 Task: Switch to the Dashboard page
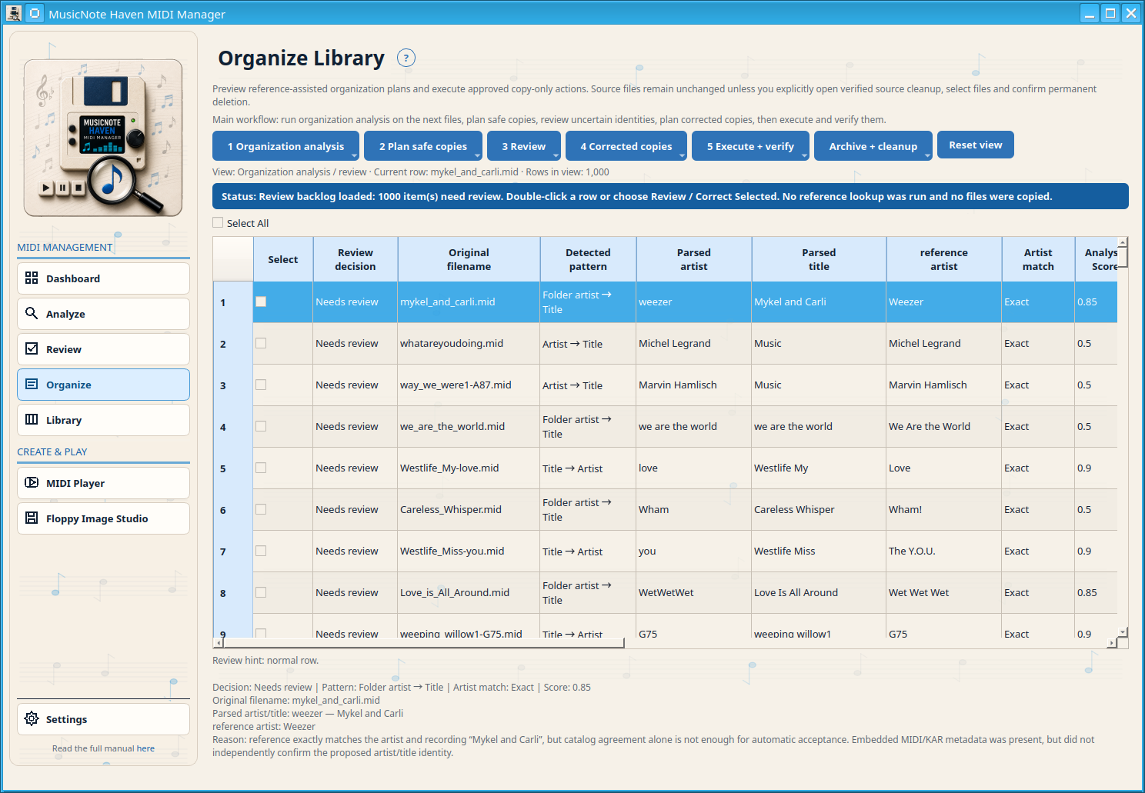point(103,278)
